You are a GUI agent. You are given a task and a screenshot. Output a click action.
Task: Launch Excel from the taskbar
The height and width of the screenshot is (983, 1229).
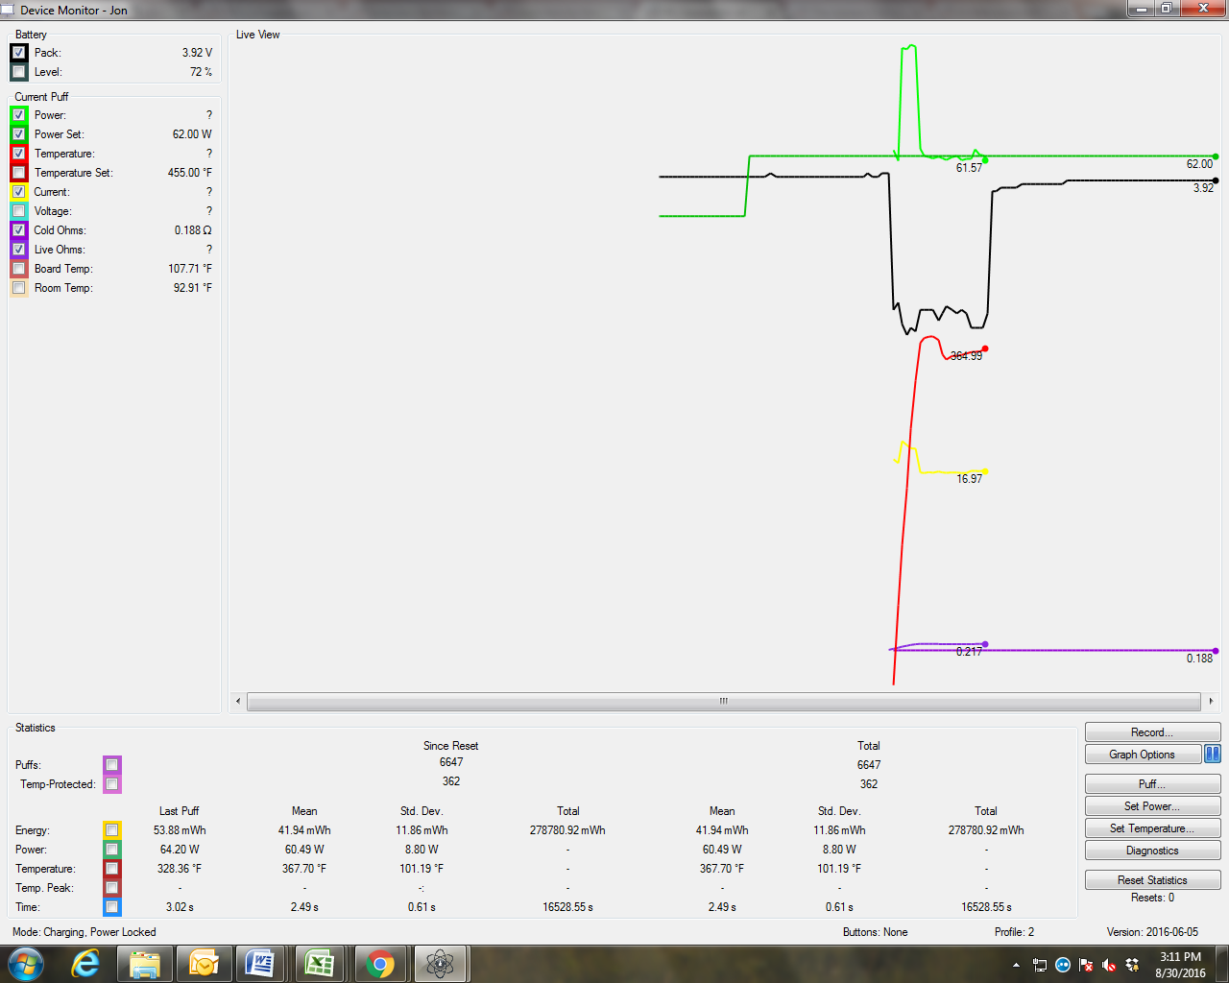[320, 963]
